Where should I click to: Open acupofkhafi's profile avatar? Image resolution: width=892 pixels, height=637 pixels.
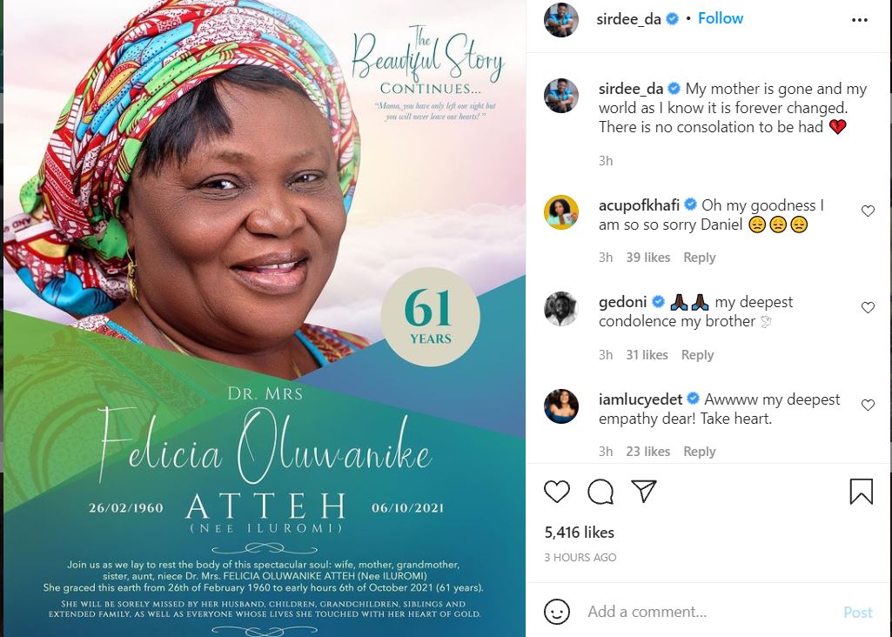point(561,212)
